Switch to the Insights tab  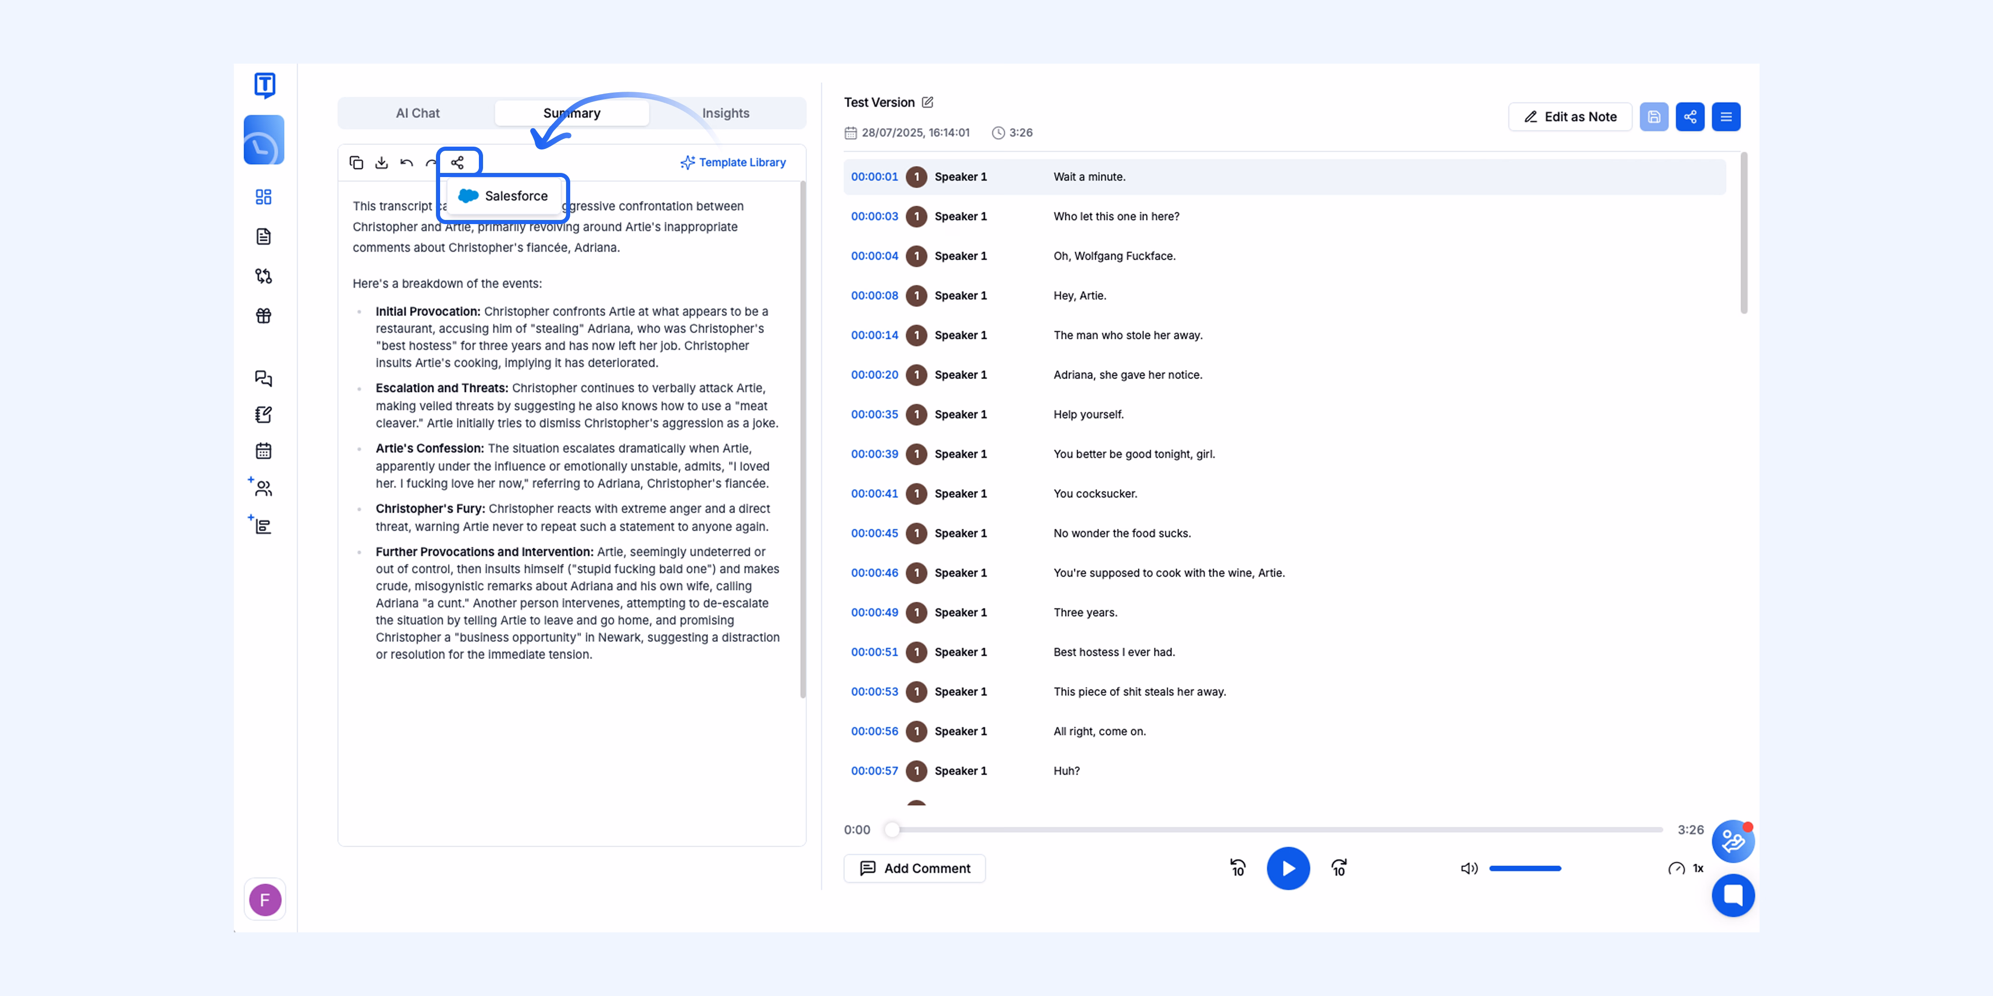(725, 112)
